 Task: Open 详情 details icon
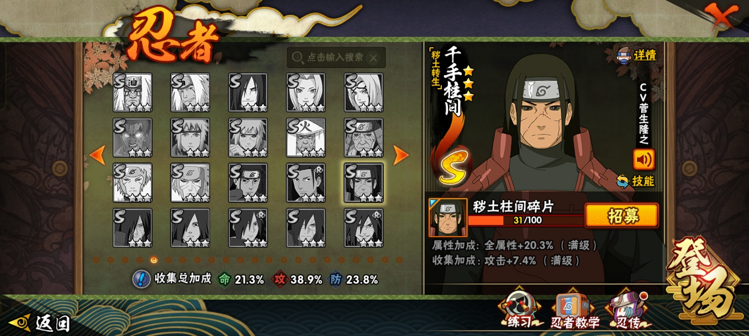[637, 55]
